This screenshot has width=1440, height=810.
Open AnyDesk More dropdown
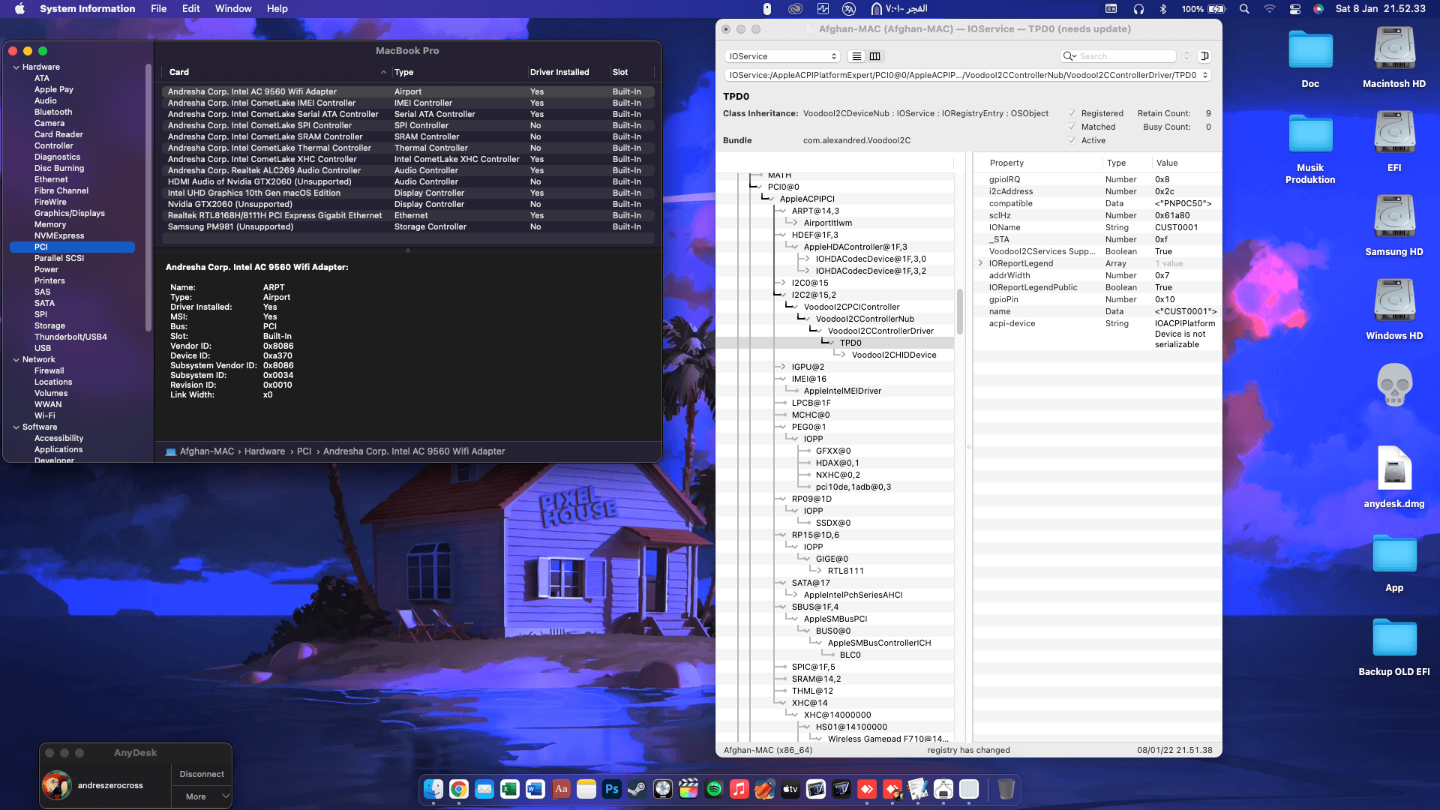(x=202, y=796)
